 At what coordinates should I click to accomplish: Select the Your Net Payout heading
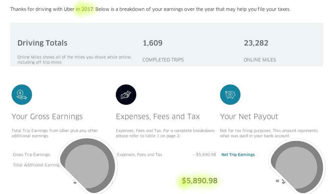click(x=249, y=116)
